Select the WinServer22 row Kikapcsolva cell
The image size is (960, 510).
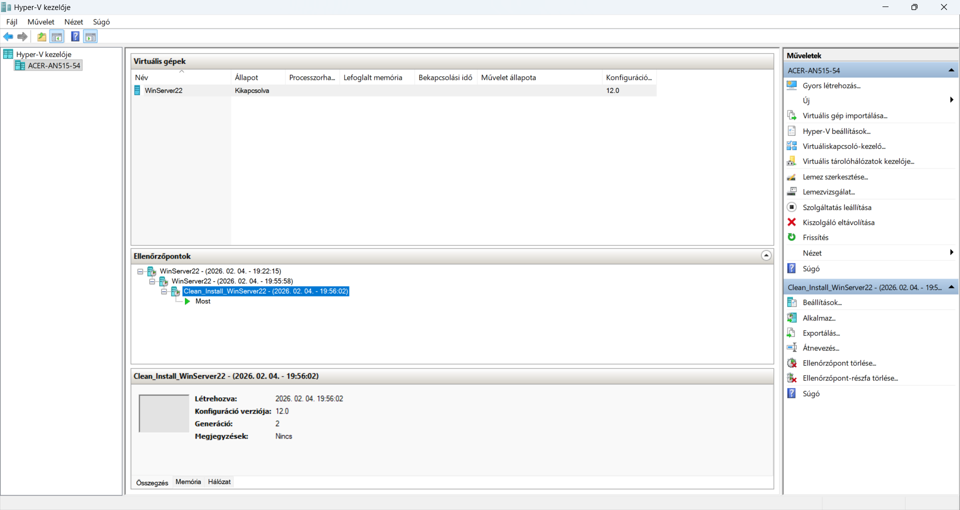point(252,90)
